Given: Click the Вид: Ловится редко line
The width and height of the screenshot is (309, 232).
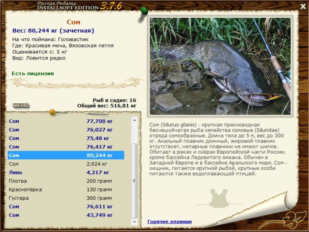Looking at the screenshot, I should 39,58.
